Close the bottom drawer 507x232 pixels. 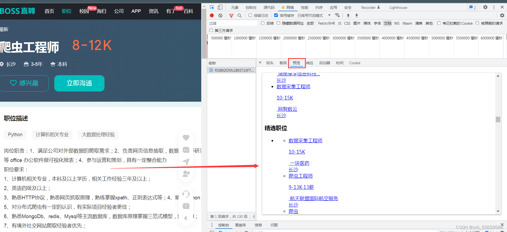[x=502, y=225]
